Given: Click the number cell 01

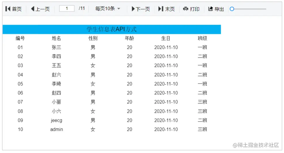Looking at the screenshot, I should click(20, 47).
